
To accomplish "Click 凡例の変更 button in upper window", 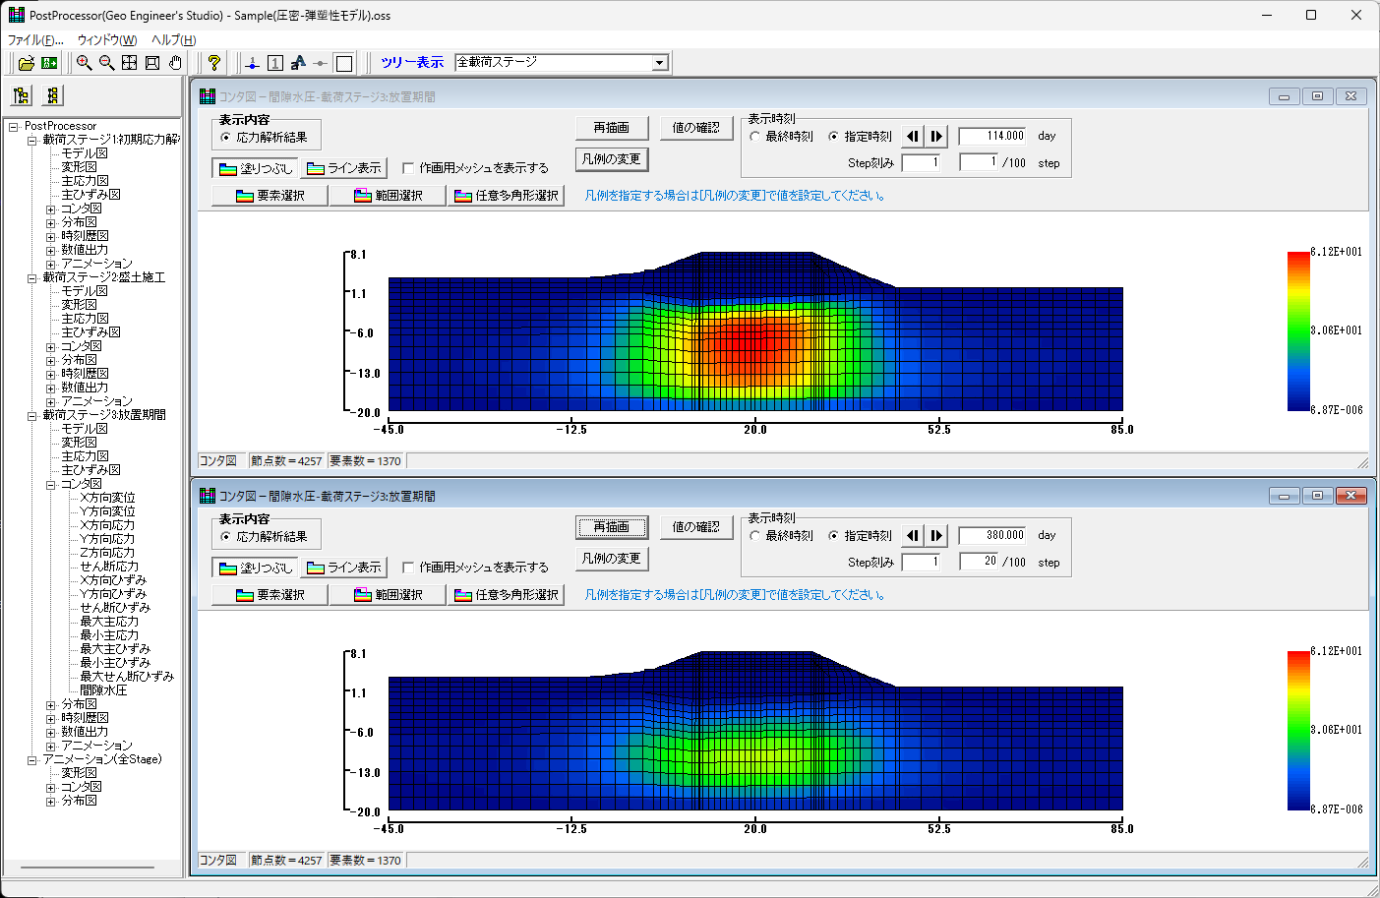I will click(611, 158).
